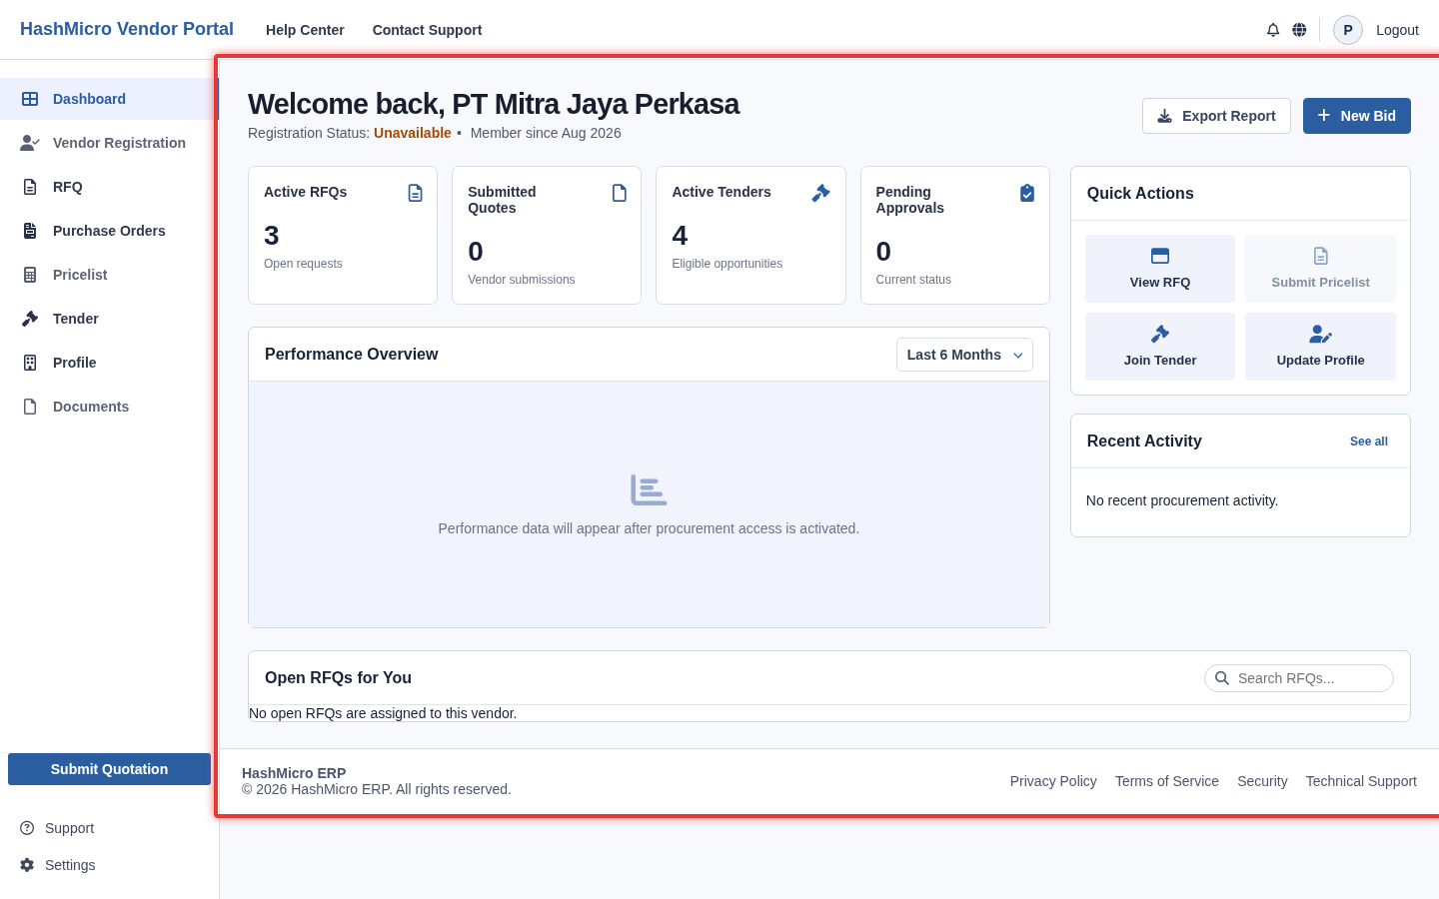Open the P user avatar
The width and height of the screenshot is (1439, 899).
click(x=1348, y=30)
